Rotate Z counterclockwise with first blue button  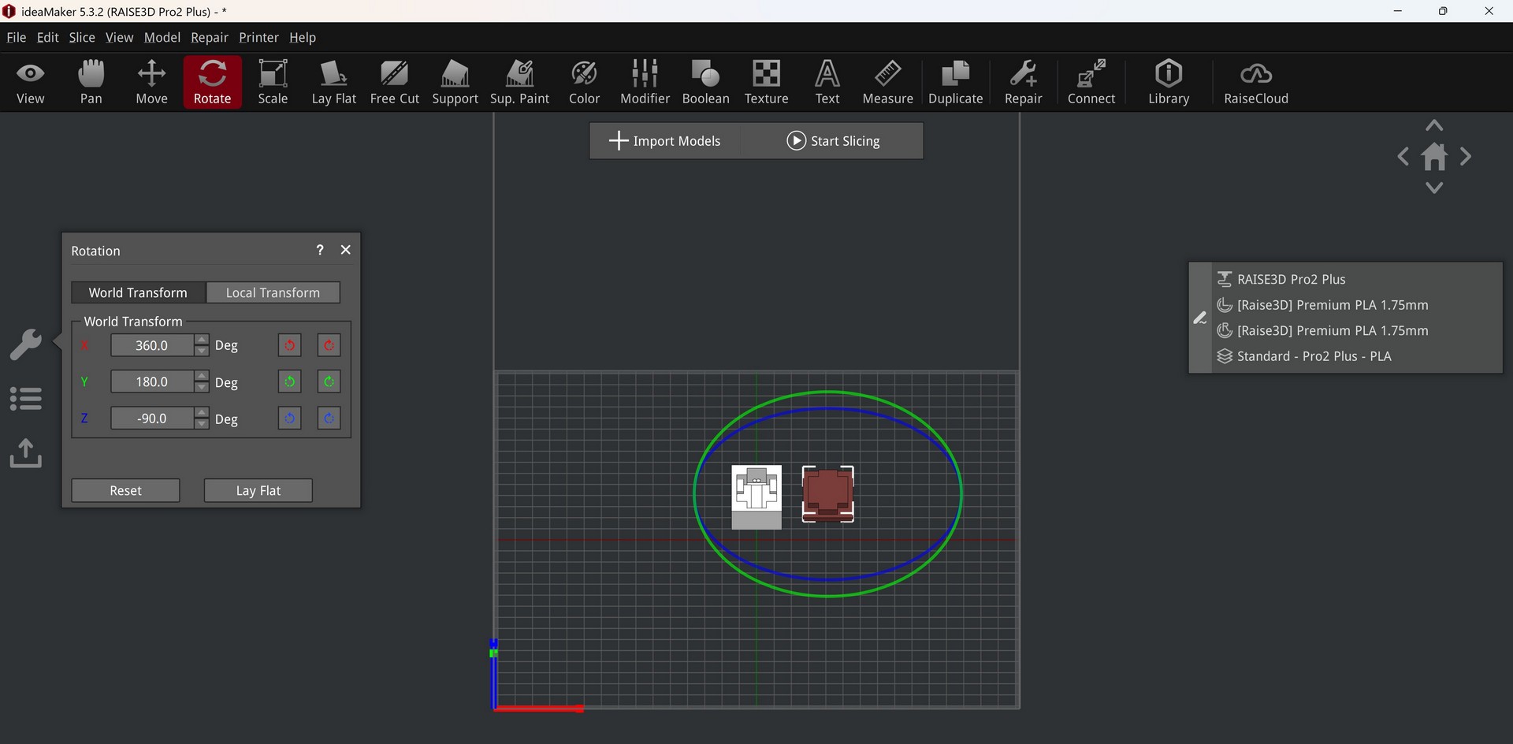tap(290, 418)
